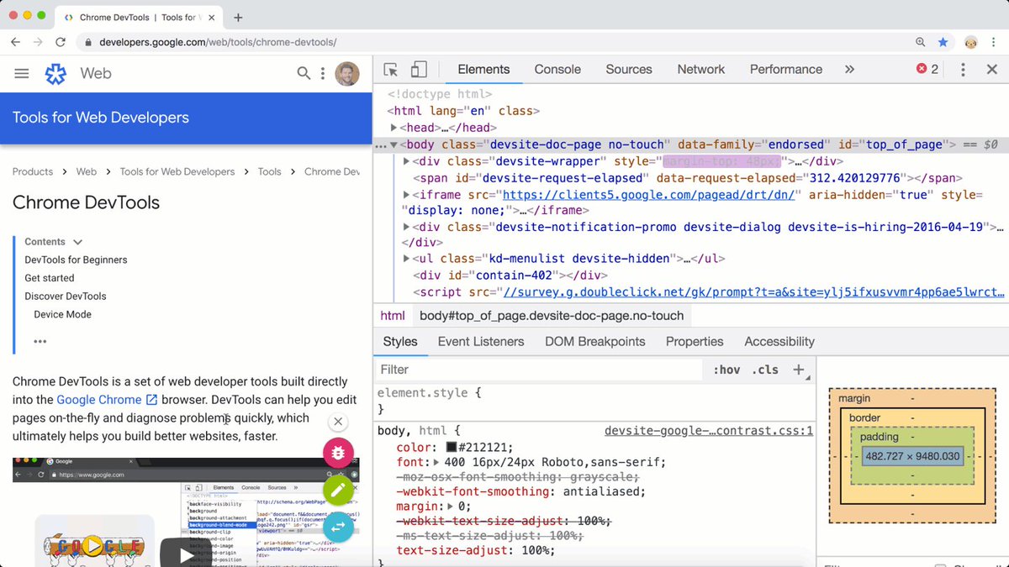
Task: Open the Accessibility pane tab
Action: [779, 342]
